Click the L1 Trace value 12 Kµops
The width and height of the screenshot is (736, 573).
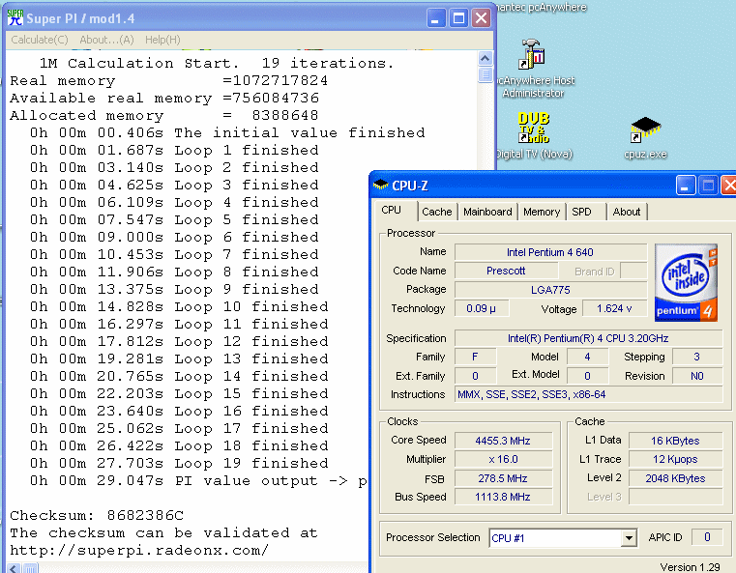point(675,460)
